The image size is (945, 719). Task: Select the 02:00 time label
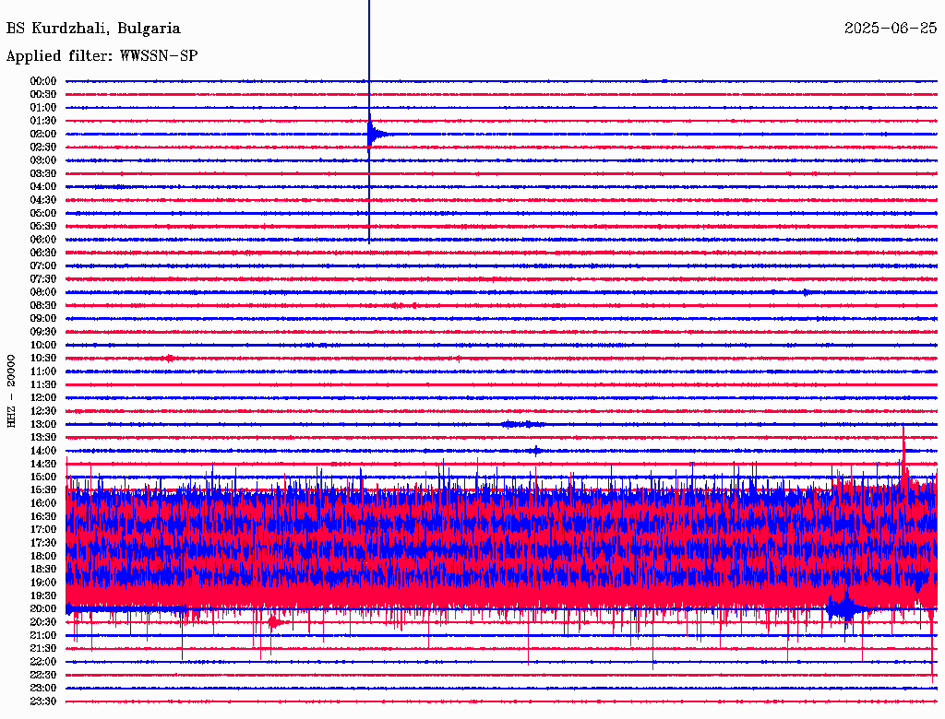[x=43, y=134]
